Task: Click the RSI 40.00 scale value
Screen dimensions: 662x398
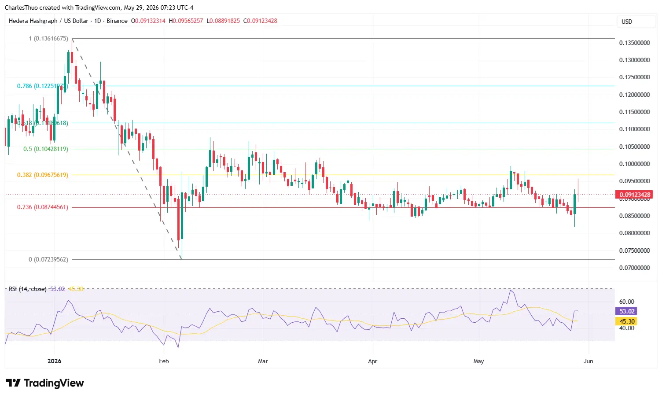Action: tap(627, 328)
